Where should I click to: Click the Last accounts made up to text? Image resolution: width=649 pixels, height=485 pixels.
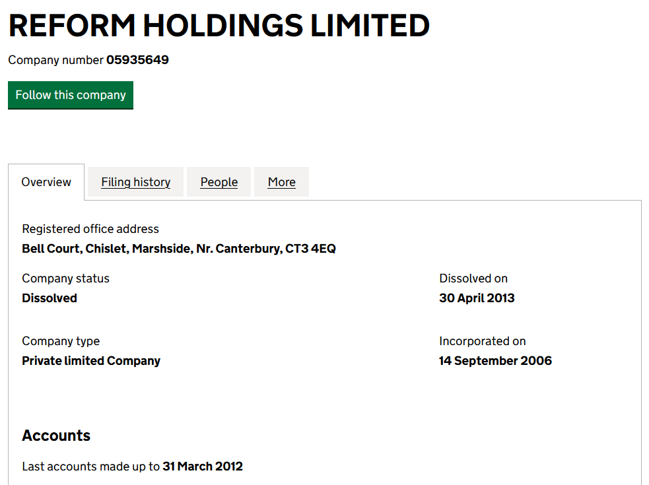coord(90,467)
